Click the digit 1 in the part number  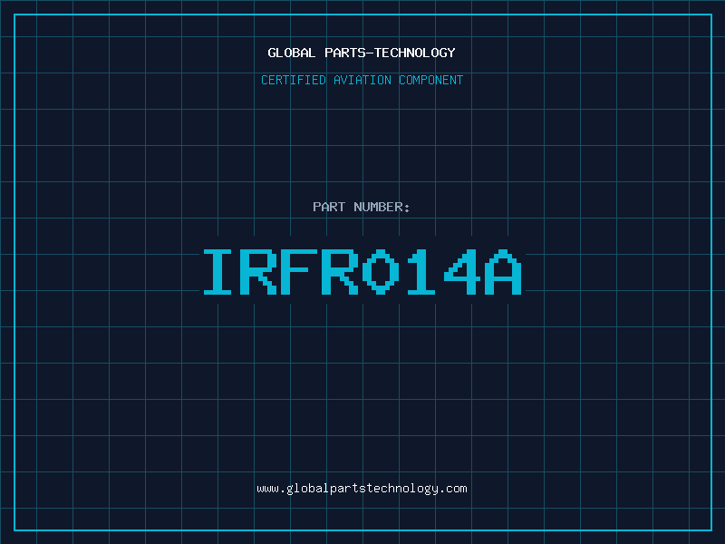tap(422, 272)
